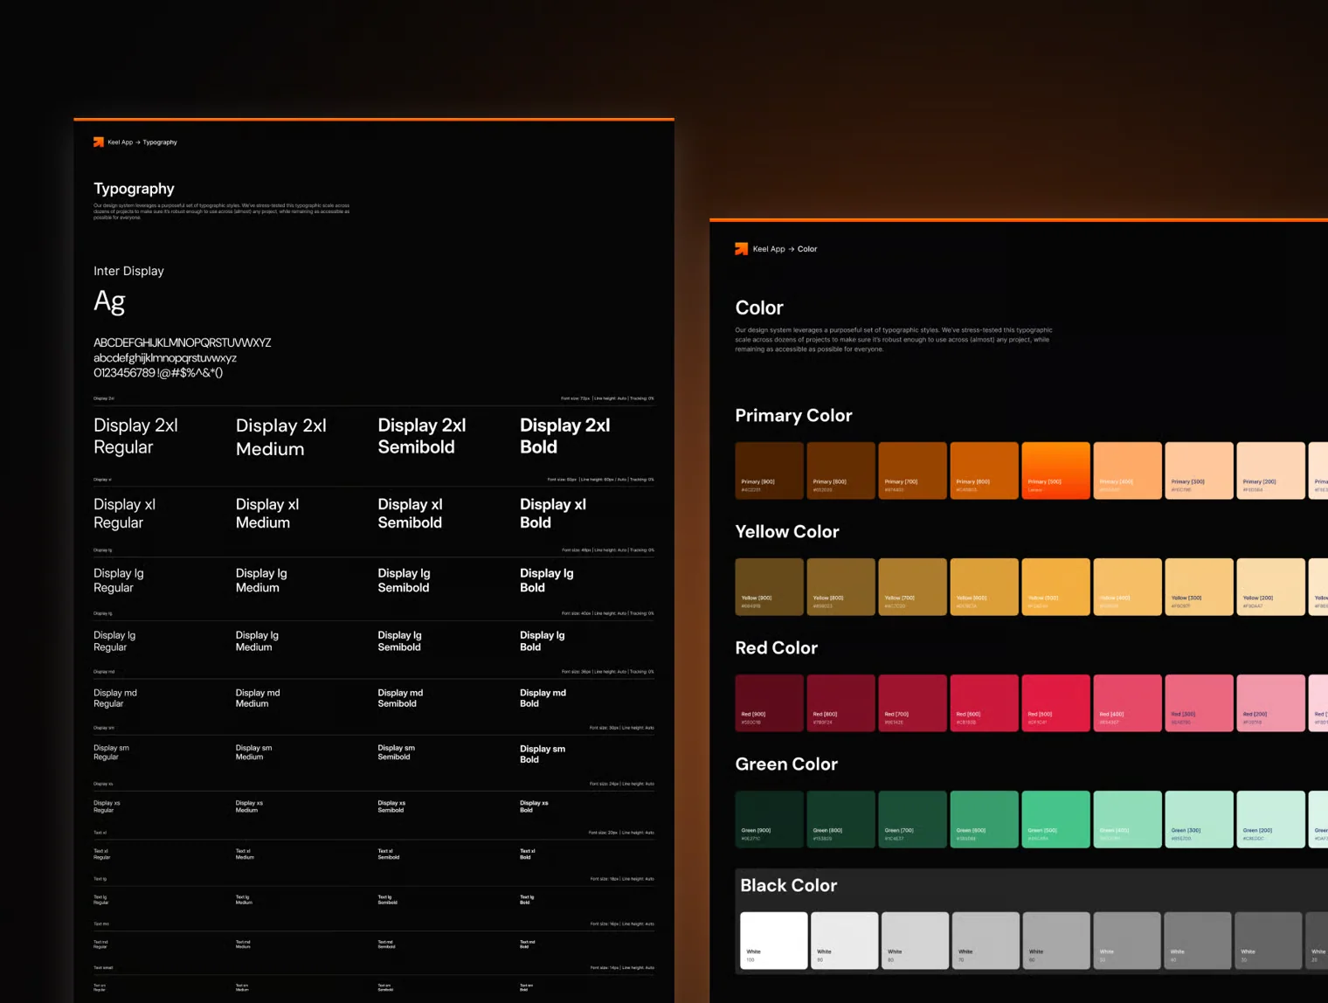Click the 'Primary Color' section heading

click(x=793, y=416)
